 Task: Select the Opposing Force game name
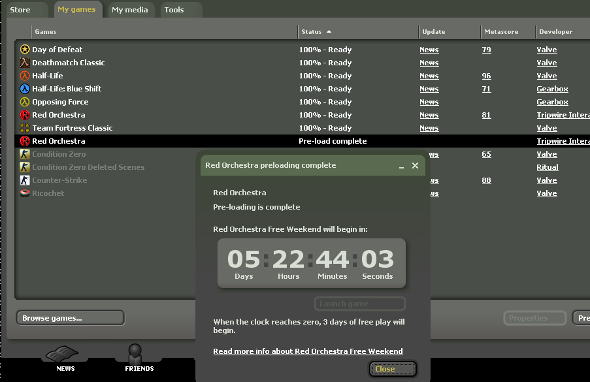pyautogui.click(x=60, y=102)
